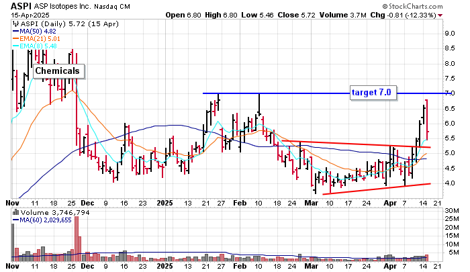
Task: Click Mar on the price chart date axis
Action: [311, 203]
